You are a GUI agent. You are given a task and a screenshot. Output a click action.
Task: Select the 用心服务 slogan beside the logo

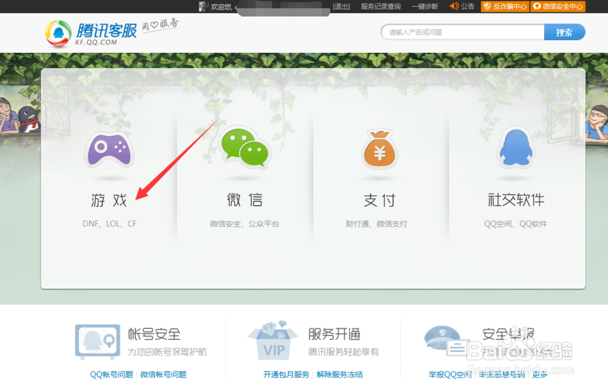click(160, 25)
